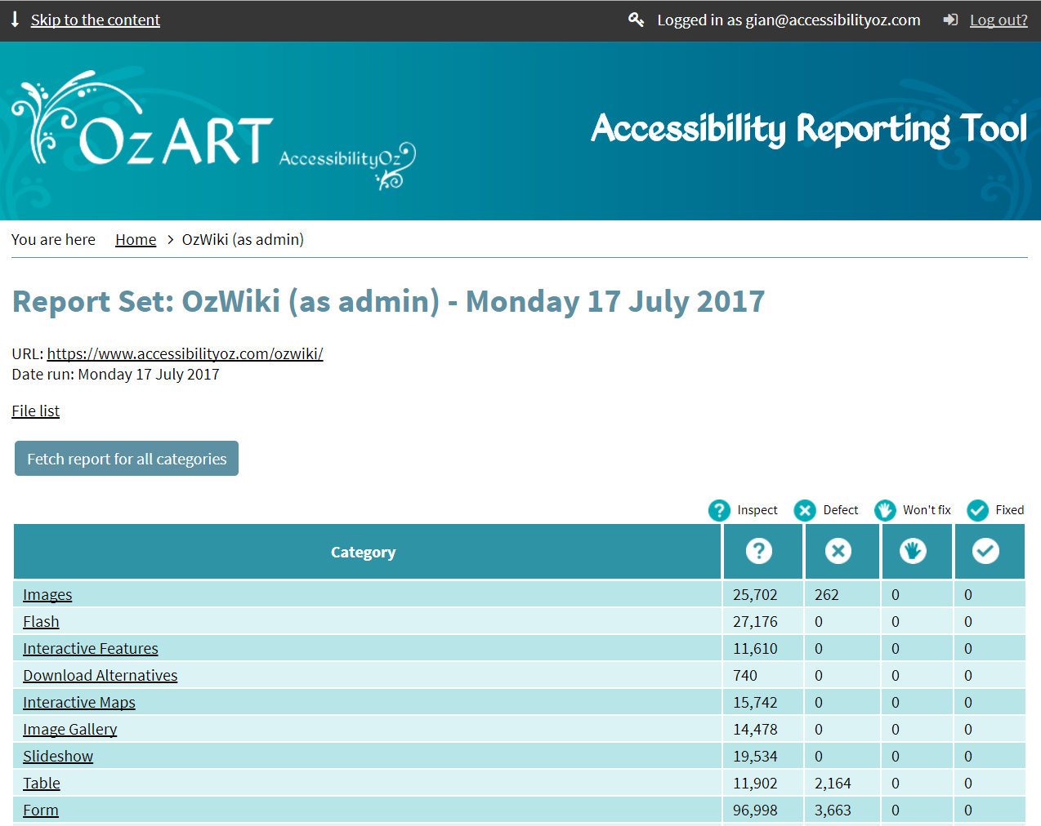Click Fetch report for all categories button
This screenshot has width=1041, height=826.
pyautogui.click(x=127, y=459)
